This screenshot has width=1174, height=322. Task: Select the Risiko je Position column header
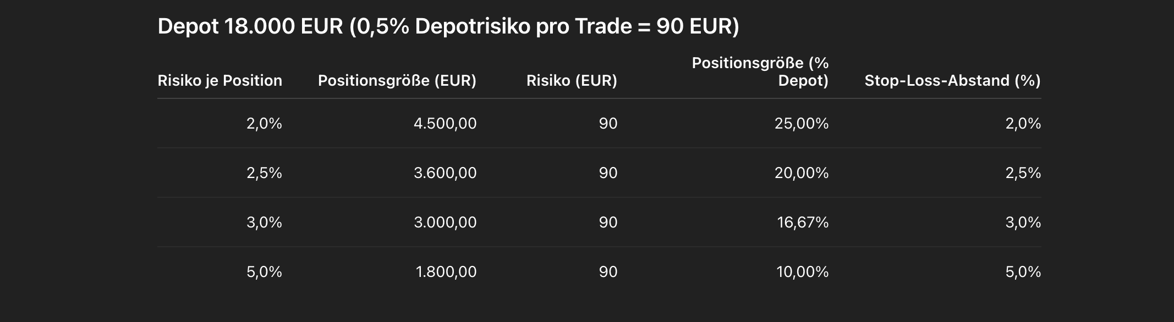pyautogui.click(x=220, y=81)
